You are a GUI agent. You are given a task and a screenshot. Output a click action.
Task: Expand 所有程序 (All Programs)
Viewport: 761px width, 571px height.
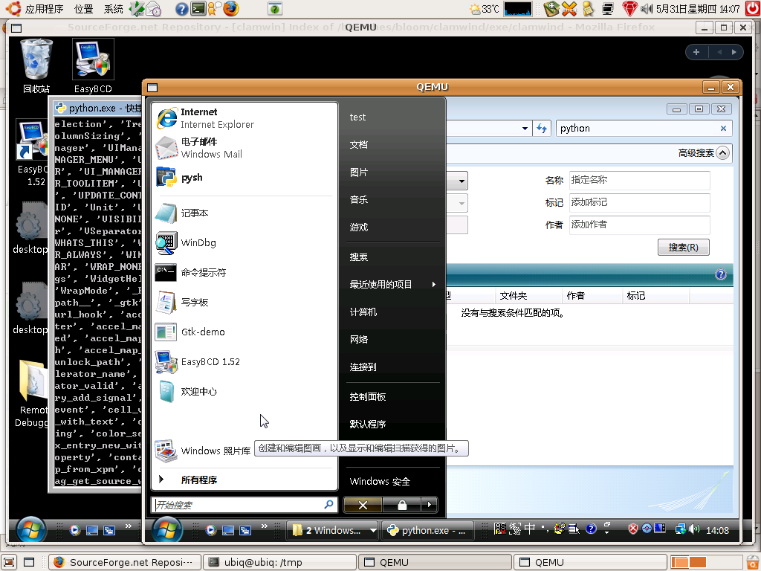pos(244,480)
